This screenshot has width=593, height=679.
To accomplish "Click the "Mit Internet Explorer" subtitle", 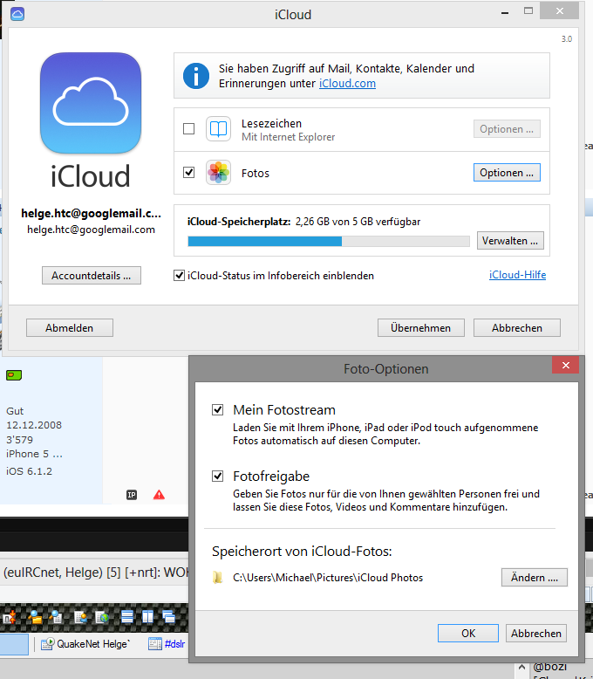I will tap(289, 137).
